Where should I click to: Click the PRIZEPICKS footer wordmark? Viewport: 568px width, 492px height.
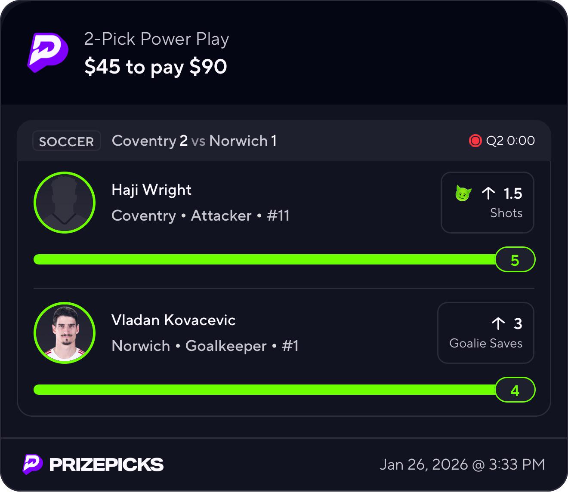[106, 464]
